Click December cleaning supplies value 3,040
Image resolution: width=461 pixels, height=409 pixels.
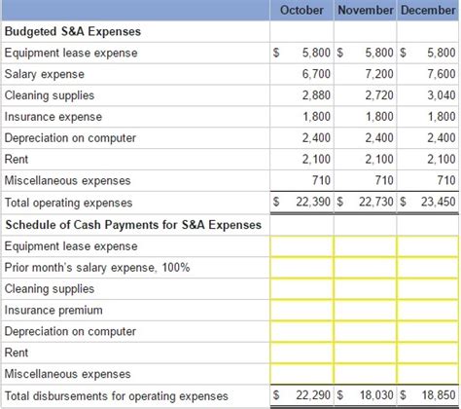coord(442,95)
